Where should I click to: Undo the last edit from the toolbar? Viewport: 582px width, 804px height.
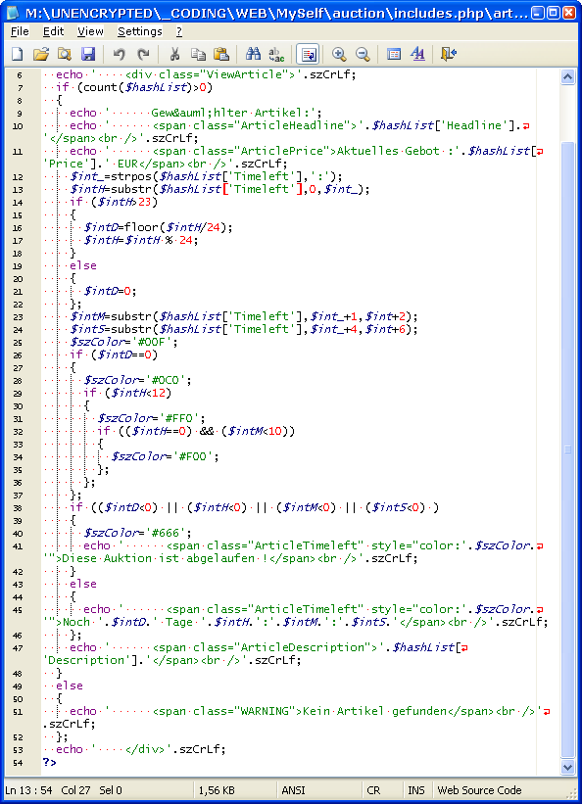pos(120,54)
